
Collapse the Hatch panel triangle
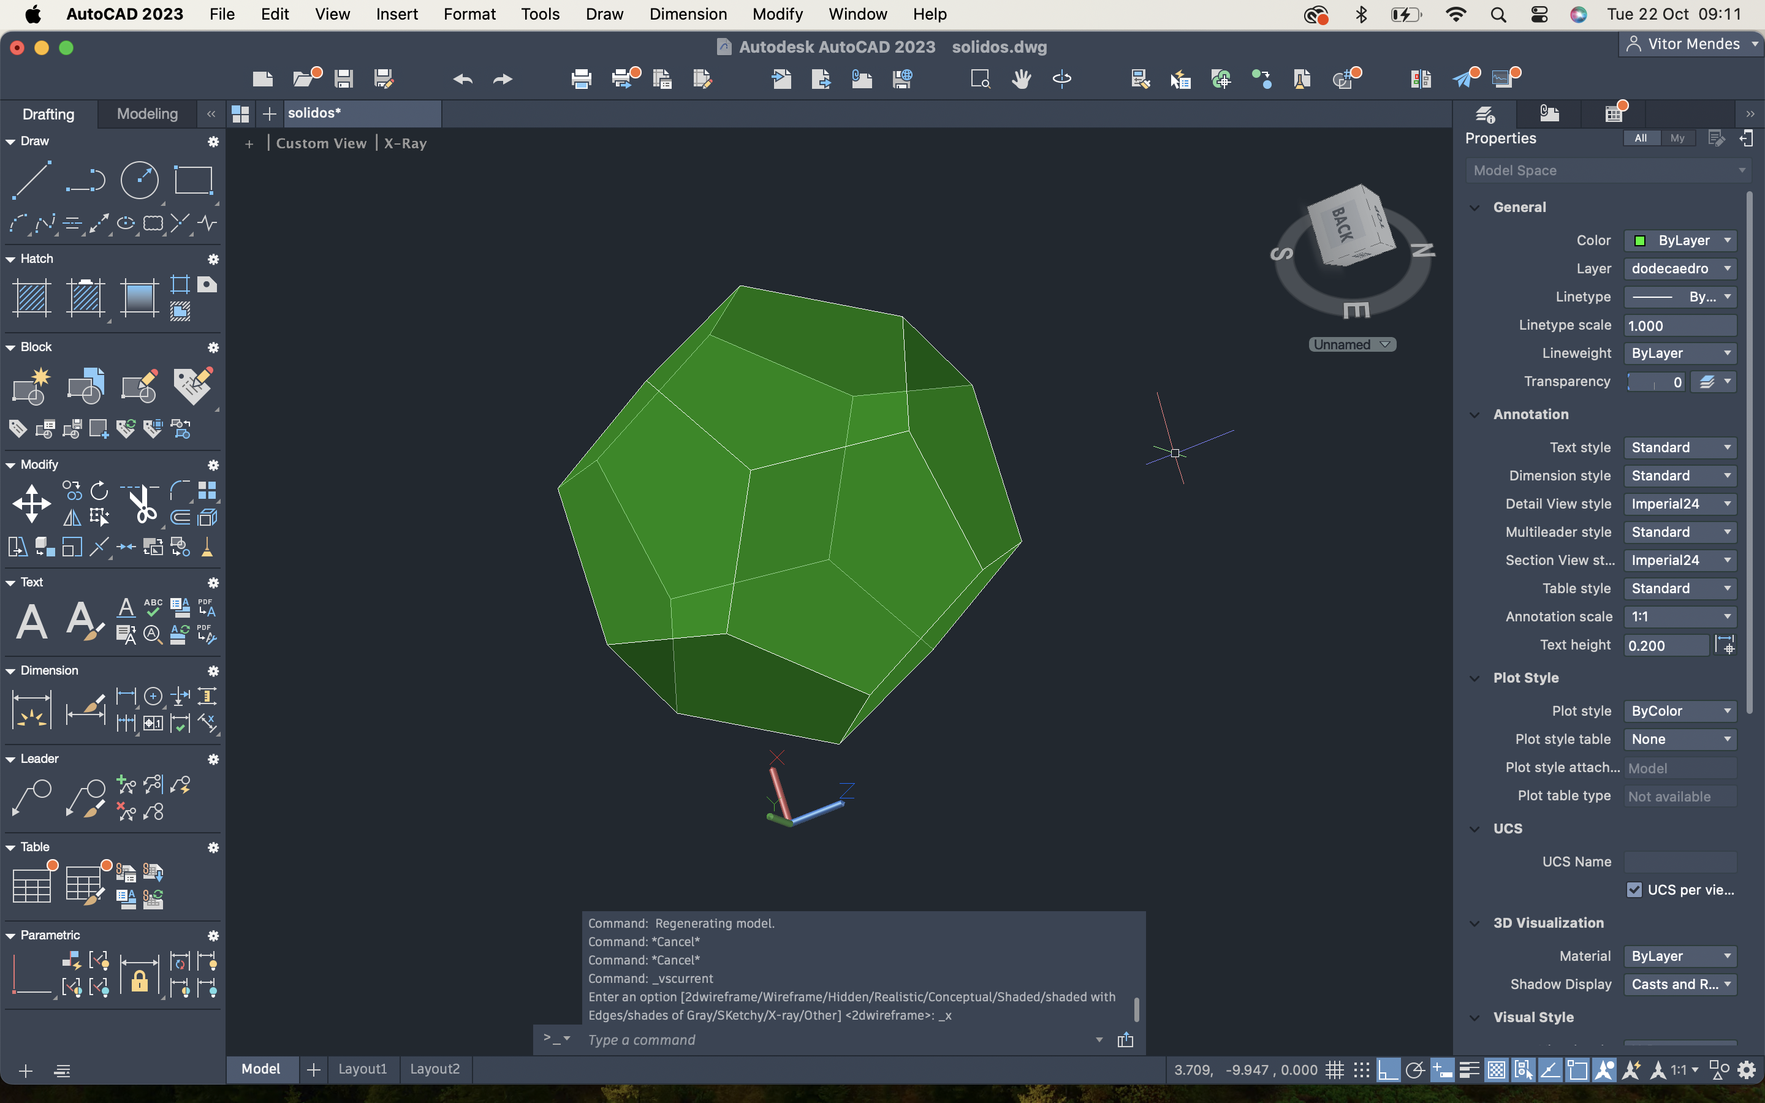11,259
